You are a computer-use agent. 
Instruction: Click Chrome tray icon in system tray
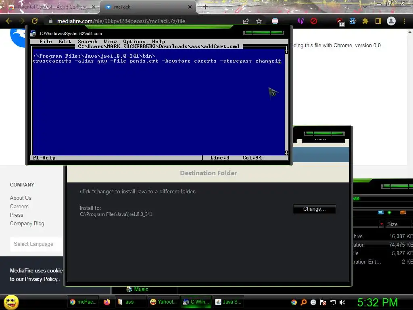coord(294,302)
